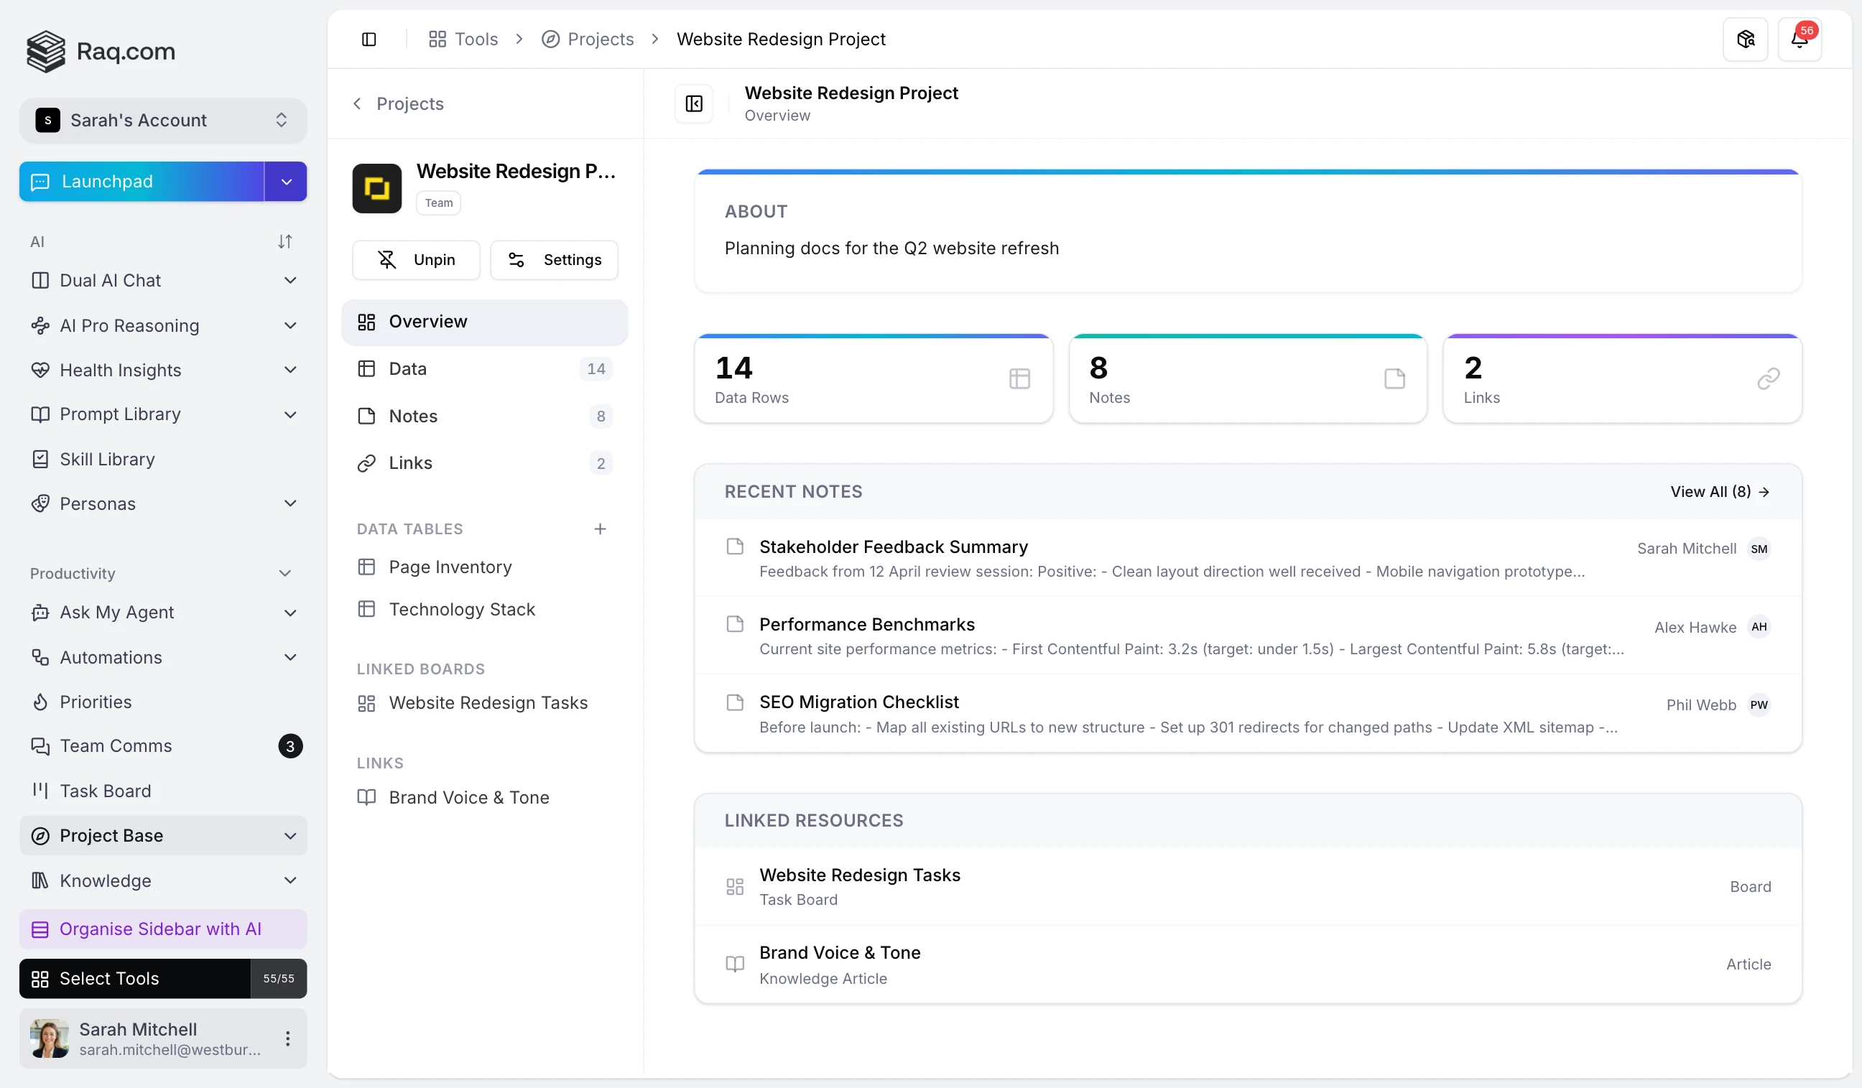
Task: Unpin the Website Redesign project
Action: (416, 259)
